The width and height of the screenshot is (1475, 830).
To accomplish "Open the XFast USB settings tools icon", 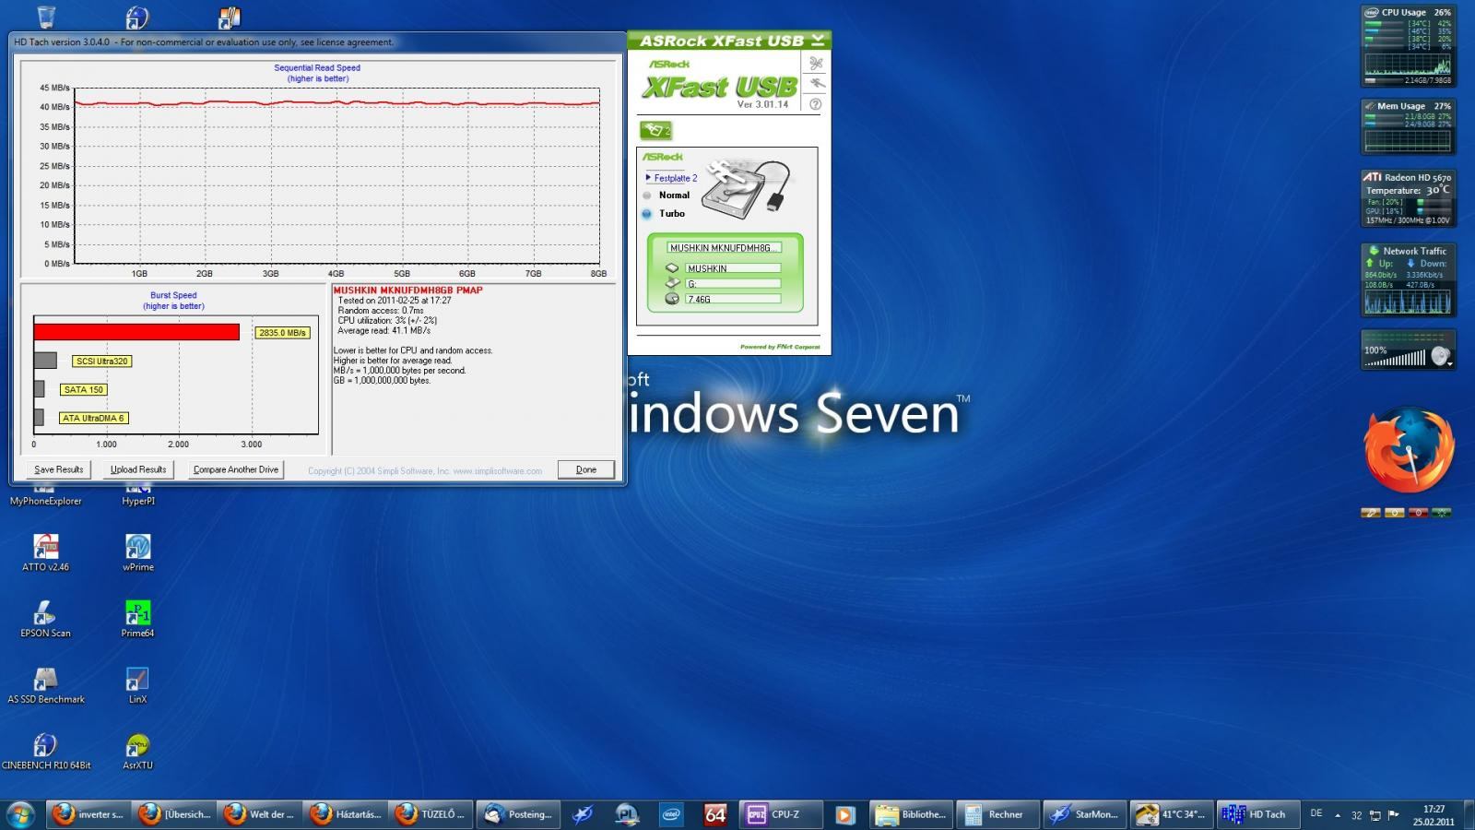I will 816,63.
